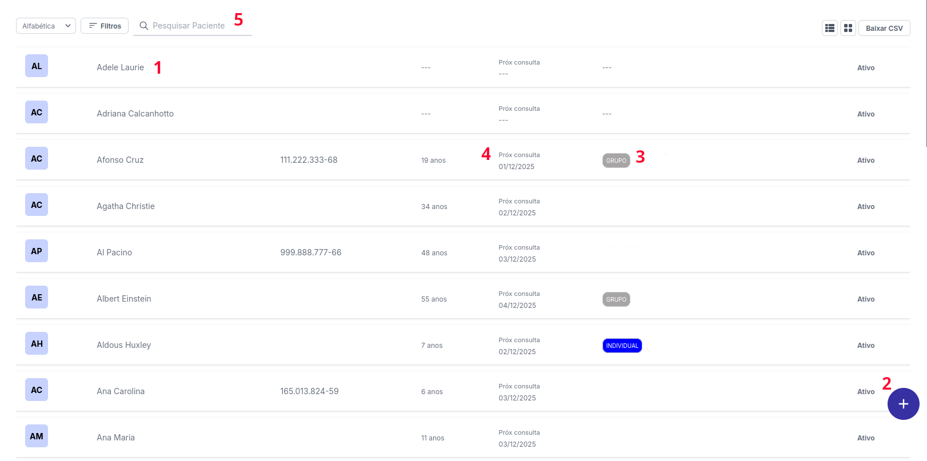Switch to grid card view
The height and width of the screenshot is (461, 927).
click(x=848, y=28)
